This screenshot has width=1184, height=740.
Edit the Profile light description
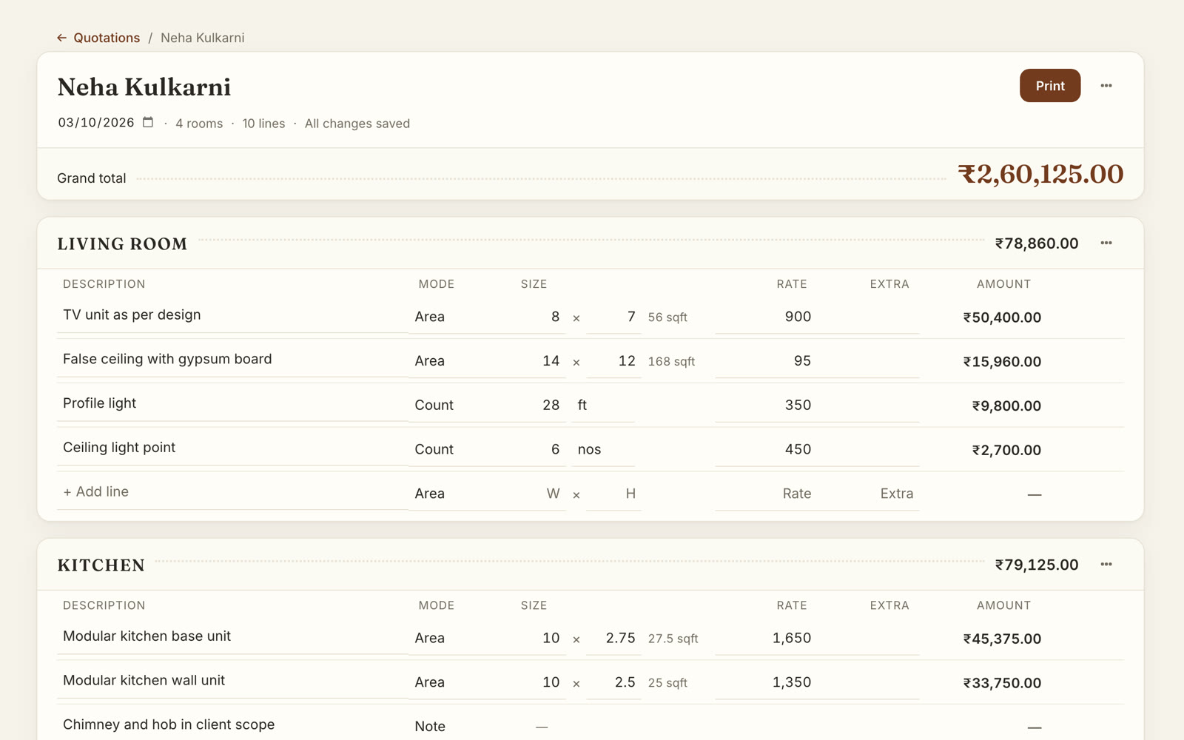[x=232, y=404]
